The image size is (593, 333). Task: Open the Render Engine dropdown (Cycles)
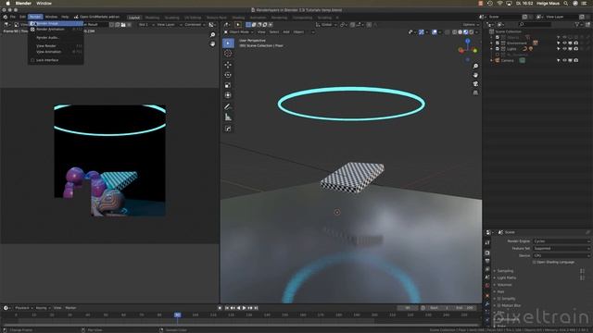coord(561,240)
